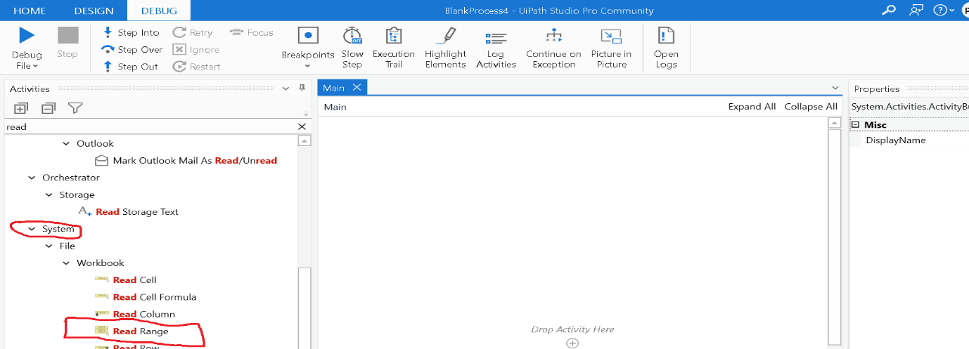Click Step Out in debug ribbon
This screenshot has height=349, width=969.
[131, 66]
